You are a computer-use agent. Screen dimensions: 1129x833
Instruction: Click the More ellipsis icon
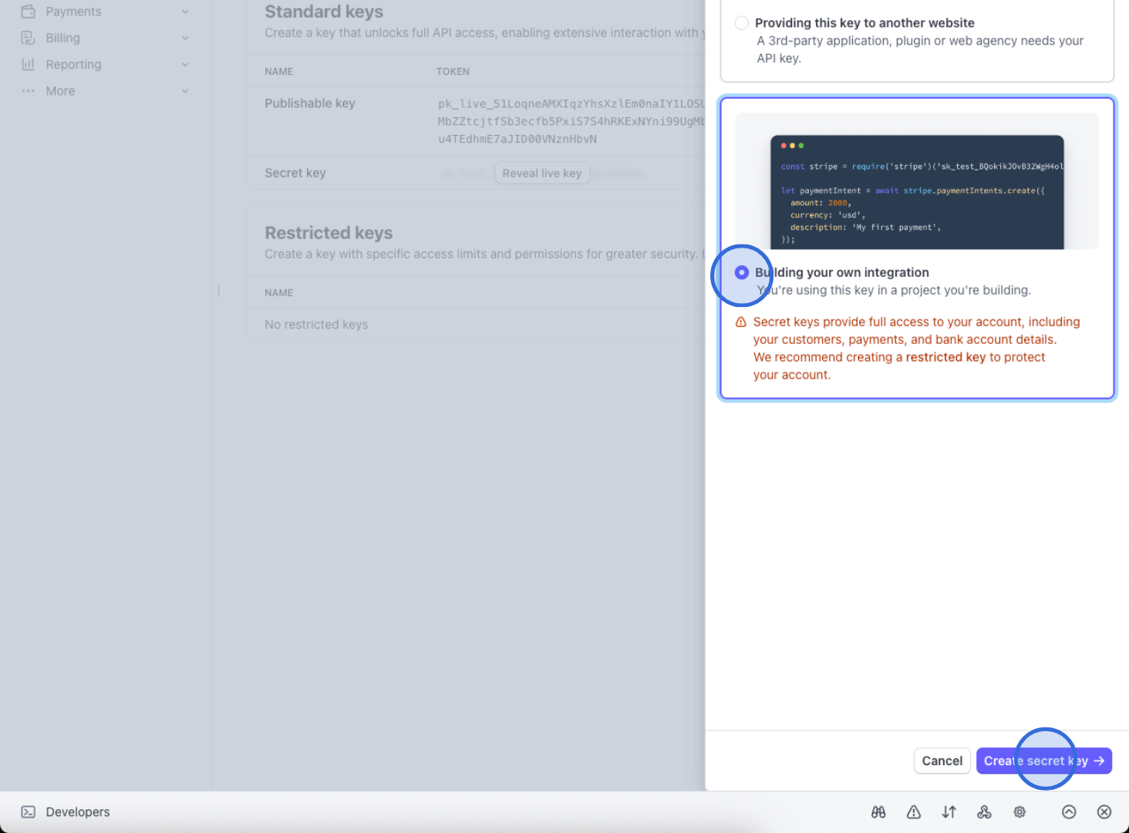29,91
